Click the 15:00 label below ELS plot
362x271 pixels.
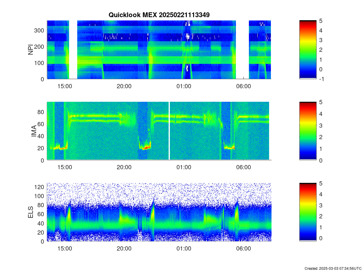65,248
